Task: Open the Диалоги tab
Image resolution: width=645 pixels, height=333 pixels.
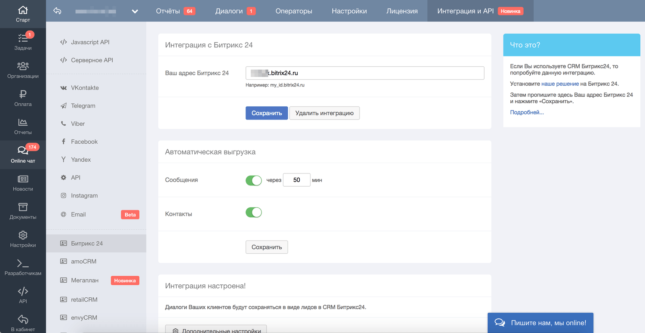Action: pyautogui.click(x=235, y=11)
